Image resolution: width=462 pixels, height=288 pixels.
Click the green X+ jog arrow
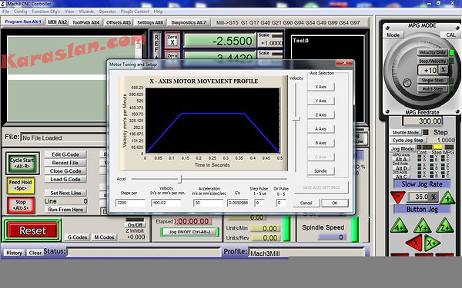pyautogui.click(x=432, y=243)
